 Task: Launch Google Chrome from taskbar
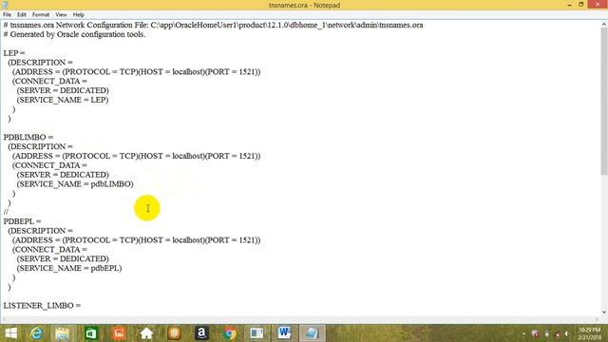tap(230, 333)
